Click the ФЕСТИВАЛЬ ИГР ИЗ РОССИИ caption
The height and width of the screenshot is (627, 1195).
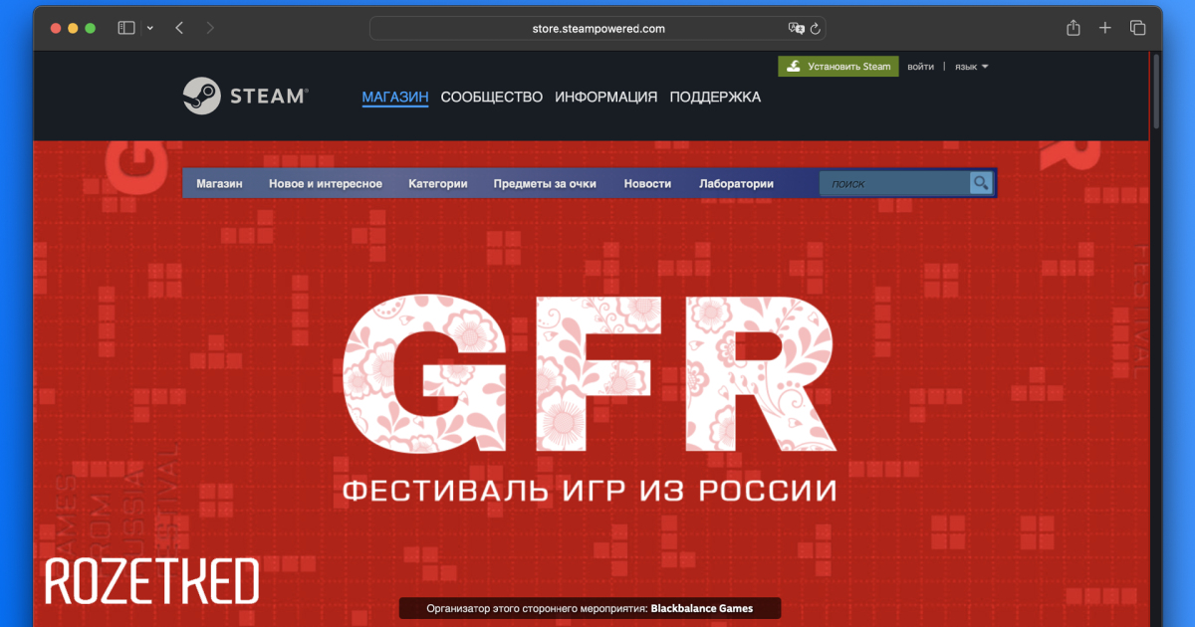pos(590,491)
